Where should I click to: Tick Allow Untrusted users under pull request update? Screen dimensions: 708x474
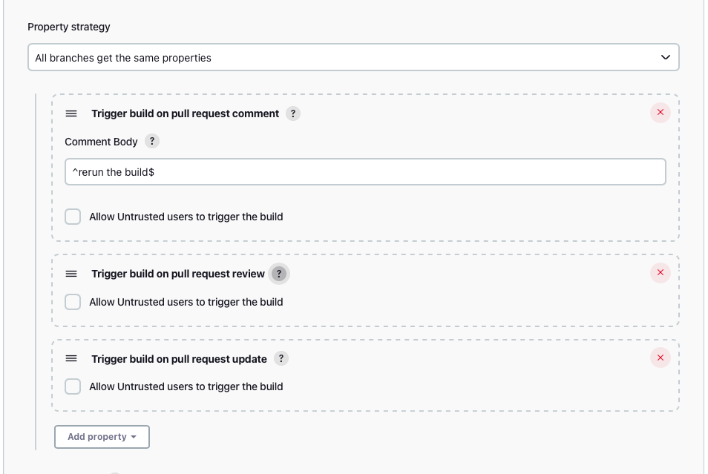tap(73, 386)
